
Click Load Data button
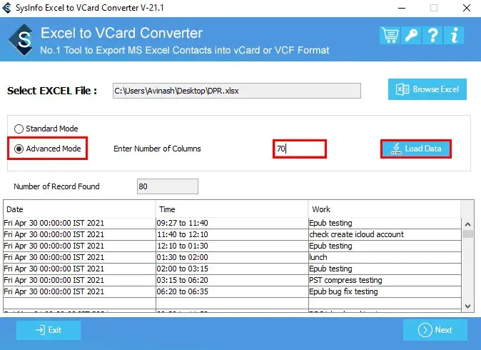pyautogui.click(x=416, y=149)
